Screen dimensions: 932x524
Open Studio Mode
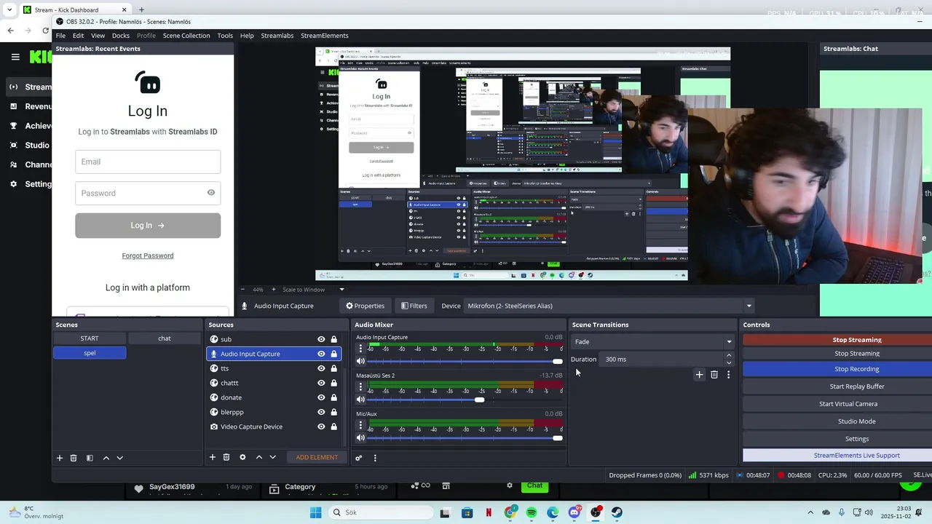coord(857,421)
